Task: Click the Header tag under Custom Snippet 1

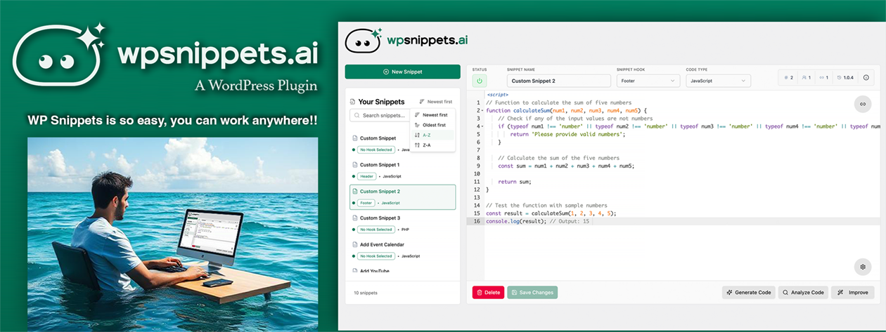Action: [366, 176]
